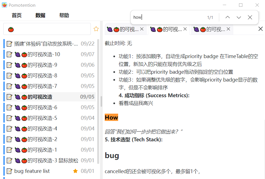Click the star on bug feature list
This screenshot has width=265, height=179.
tap(75, 171)
